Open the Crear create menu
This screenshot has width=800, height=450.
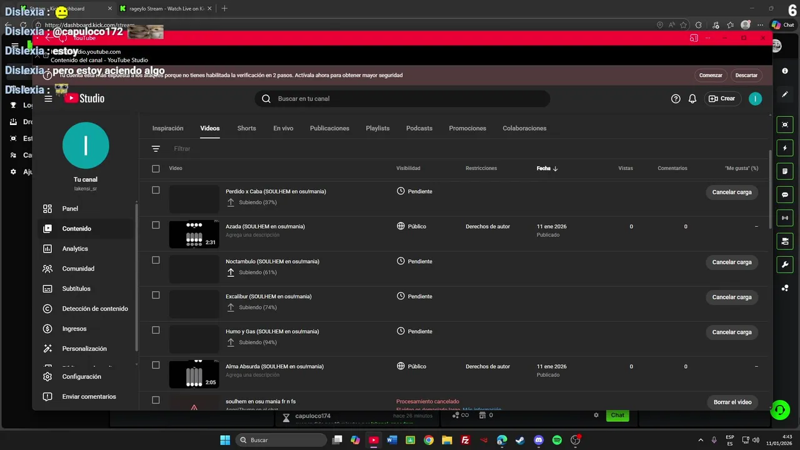coord(722,99)
